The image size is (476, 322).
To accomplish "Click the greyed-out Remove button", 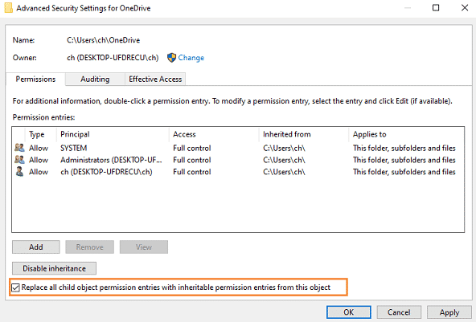I will click(89, 247).
